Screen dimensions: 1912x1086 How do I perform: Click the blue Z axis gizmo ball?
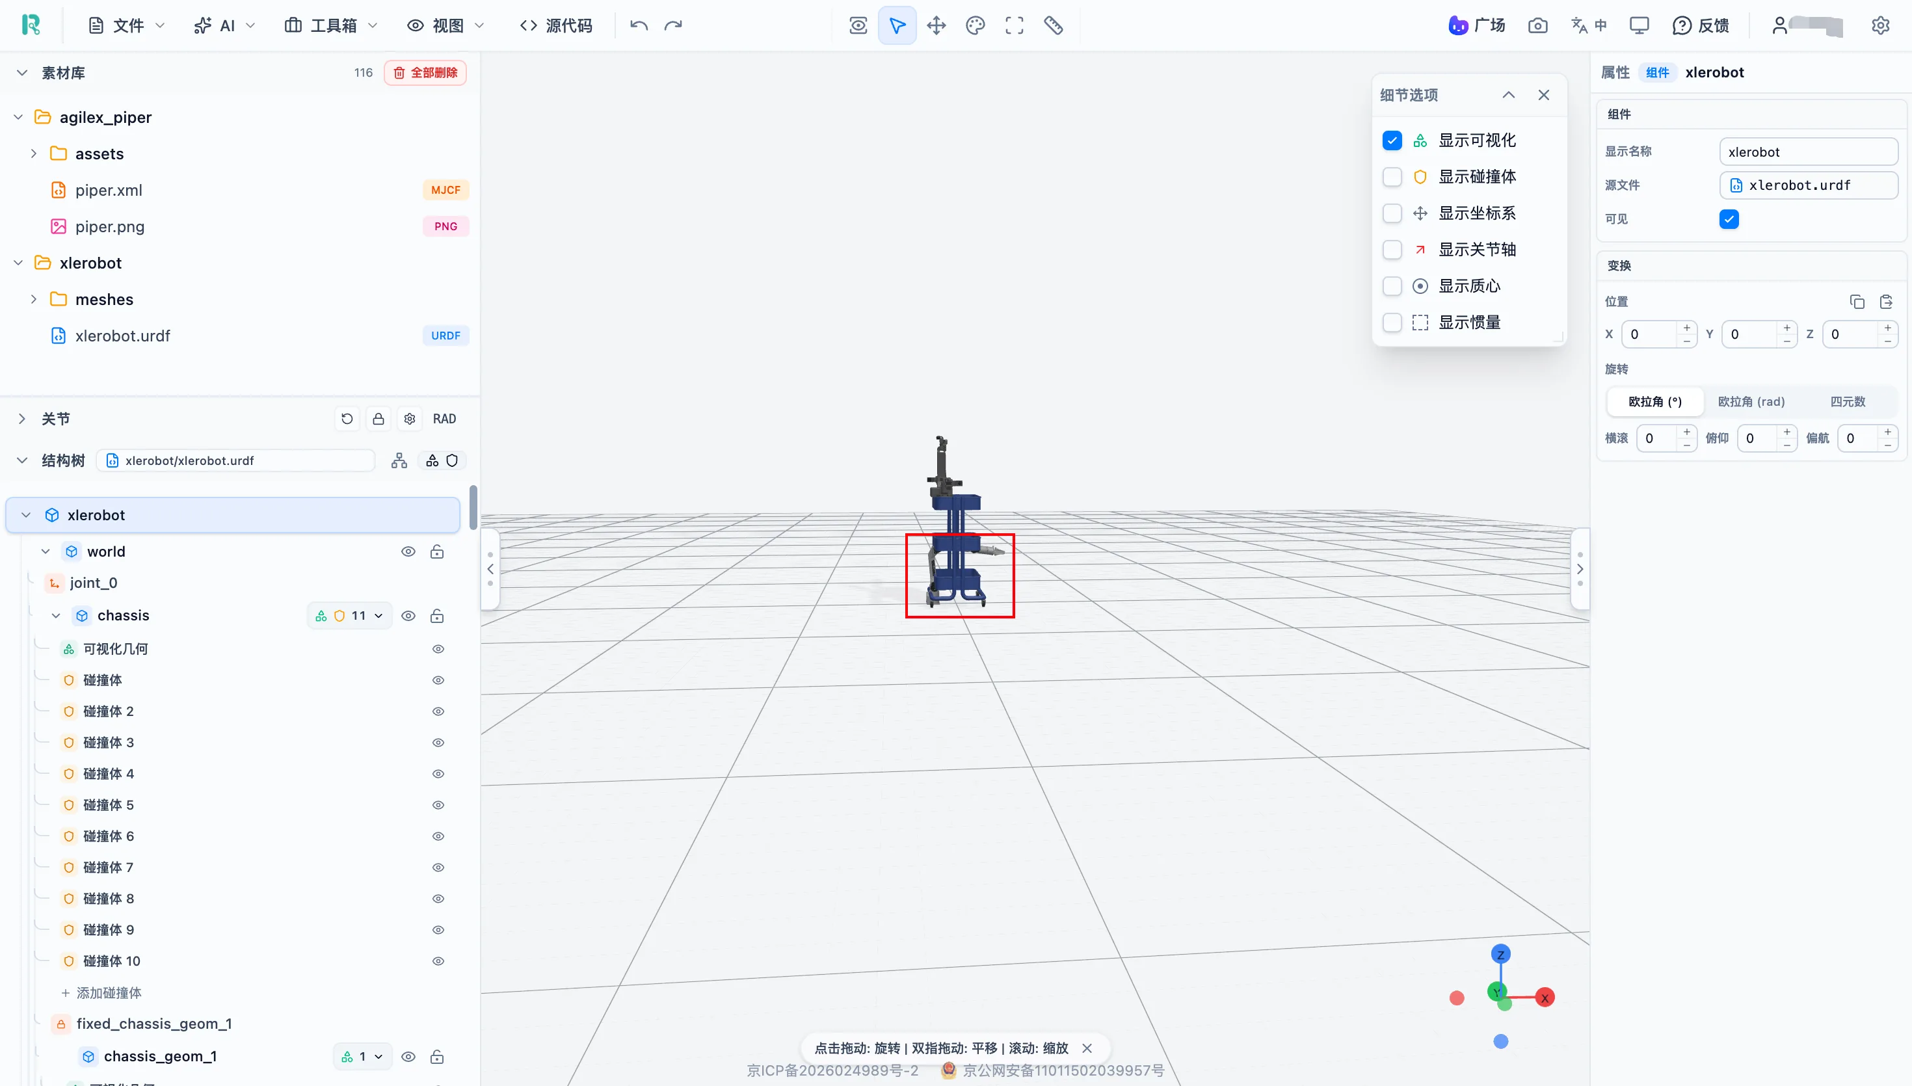coord(1500,954)
